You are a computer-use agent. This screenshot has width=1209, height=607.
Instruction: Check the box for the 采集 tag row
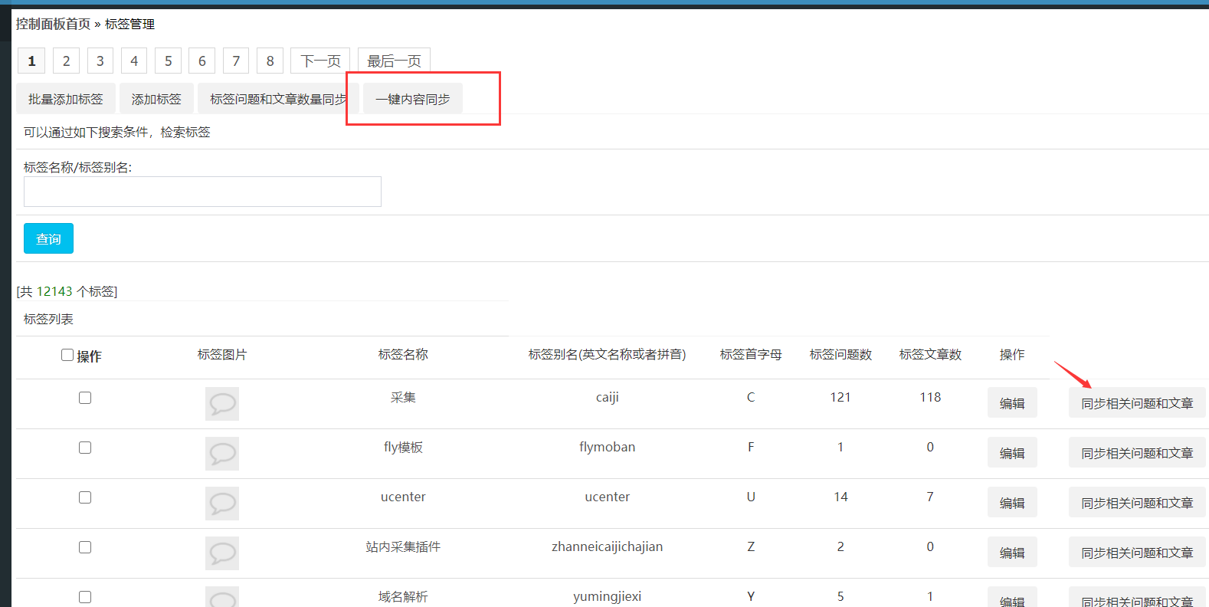[x=85, y=398]
